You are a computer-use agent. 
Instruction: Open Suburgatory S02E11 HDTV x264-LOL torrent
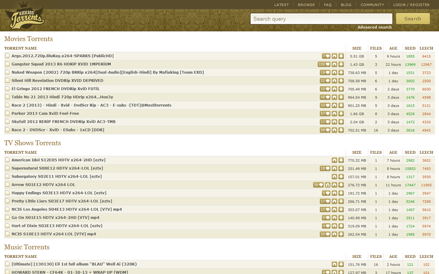(57, 177)
